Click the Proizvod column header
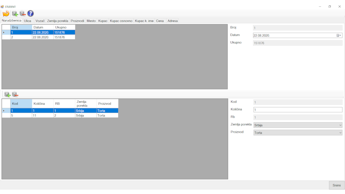 click(107, 103)
